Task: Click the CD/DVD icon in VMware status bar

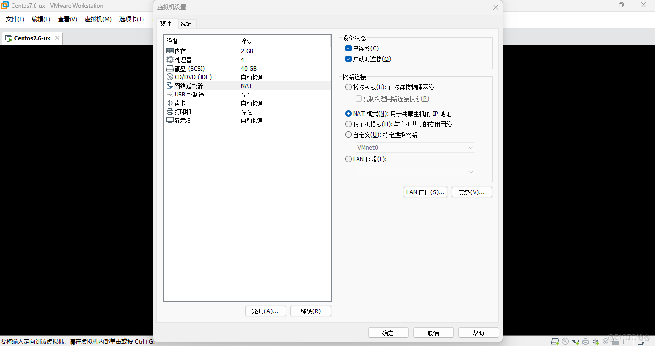Action: pos(565,341)
